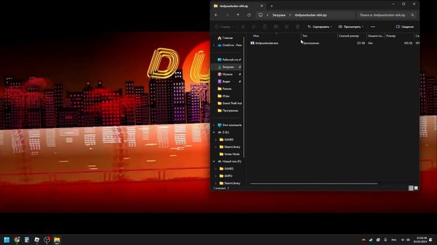
Task: Collapse the D (E:) drive node
Action: pos(214,133)
